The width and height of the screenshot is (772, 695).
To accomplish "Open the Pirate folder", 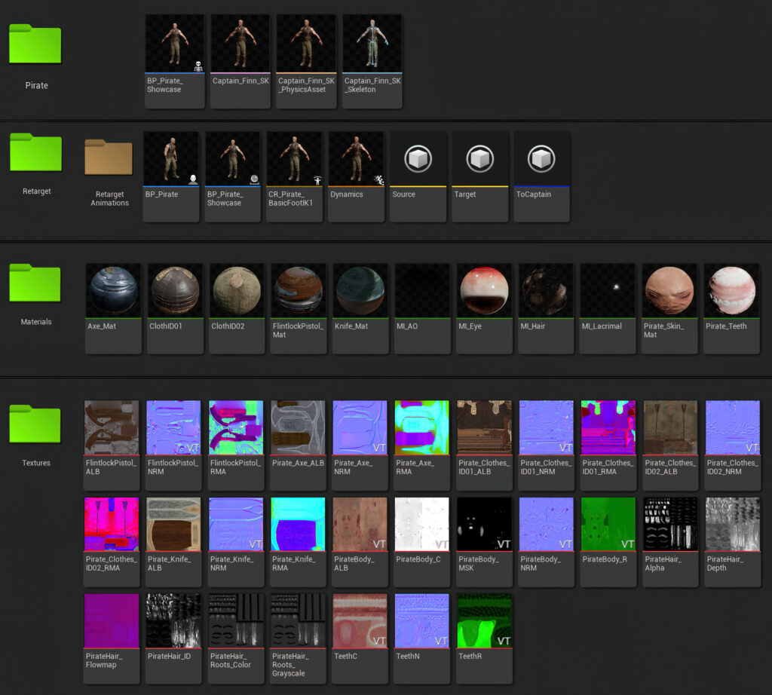I will pyautogui.click(x=35, y=45).
